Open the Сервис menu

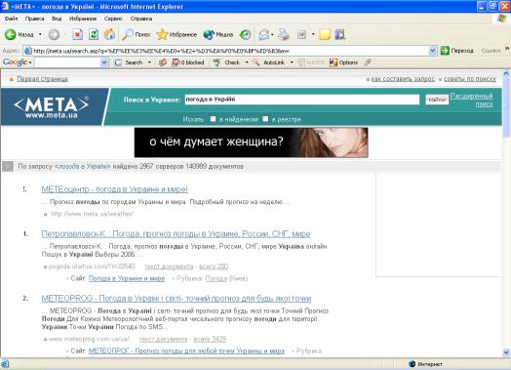(x=113, y=19)
